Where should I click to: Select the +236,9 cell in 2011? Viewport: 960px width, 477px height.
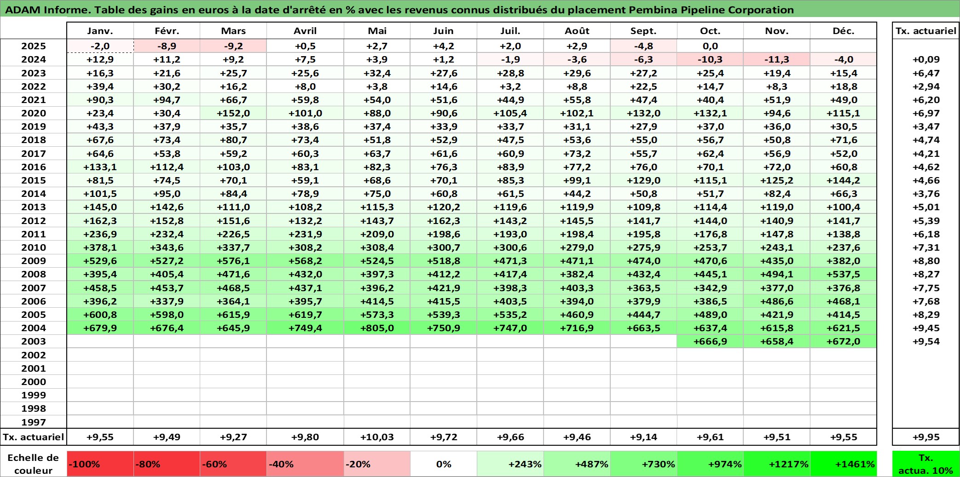tap(100, 234)
